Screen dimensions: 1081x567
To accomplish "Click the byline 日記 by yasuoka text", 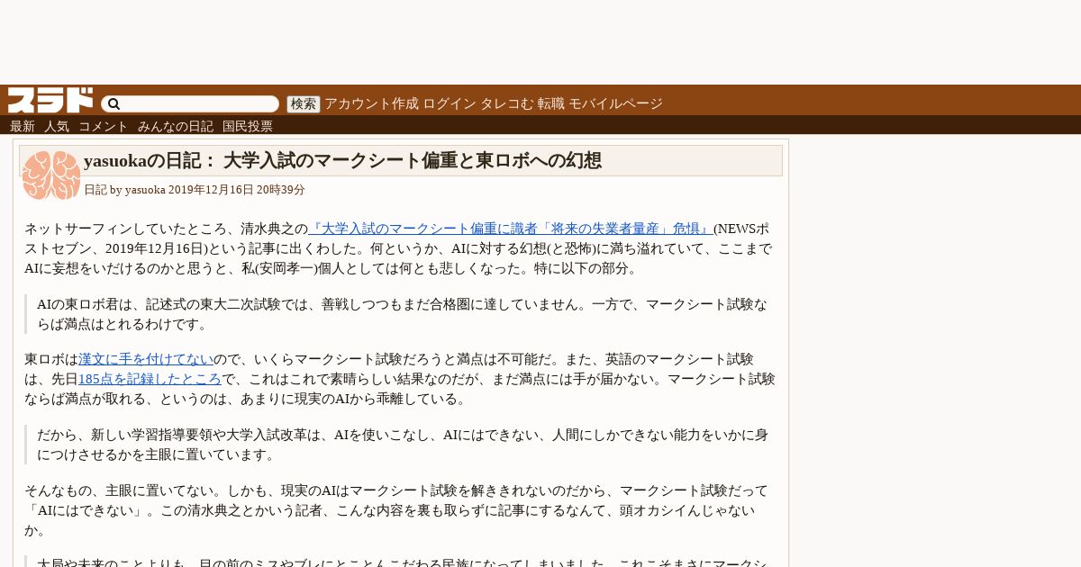I will 195,190.
